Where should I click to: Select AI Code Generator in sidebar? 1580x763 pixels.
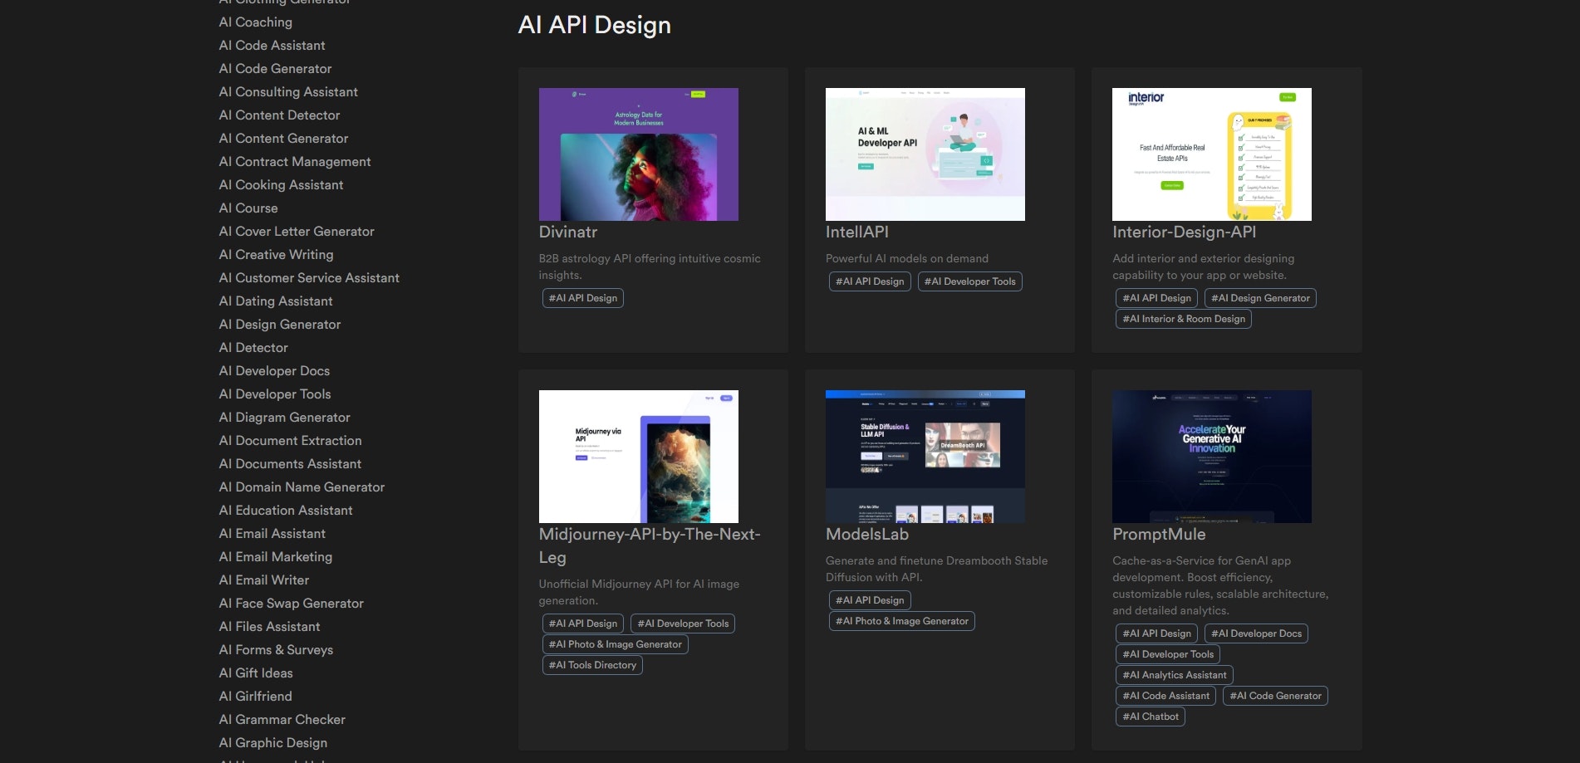pyautogui.click(x=275, y=69)
